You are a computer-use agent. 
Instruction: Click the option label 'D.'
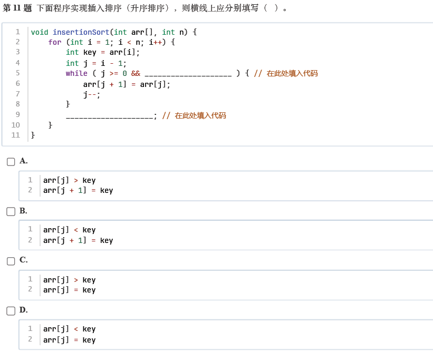tap(24, 310)
